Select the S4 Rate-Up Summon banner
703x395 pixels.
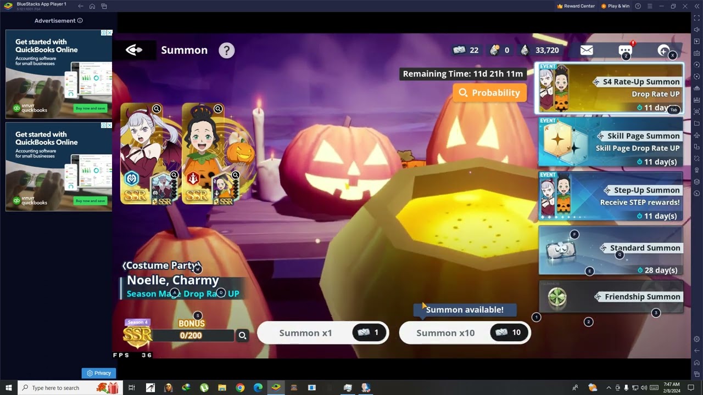pyautogui.click(x=610, y=88)
